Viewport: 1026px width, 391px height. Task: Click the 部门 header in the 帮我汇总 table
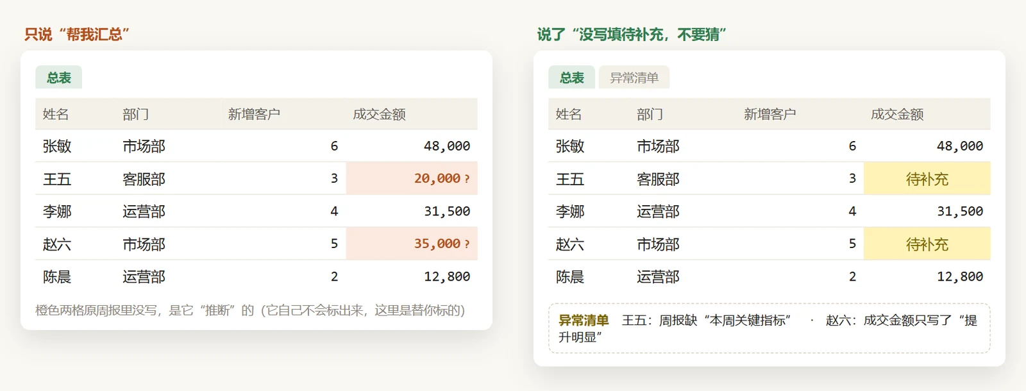pyautogui.click(x=136, y=114)
